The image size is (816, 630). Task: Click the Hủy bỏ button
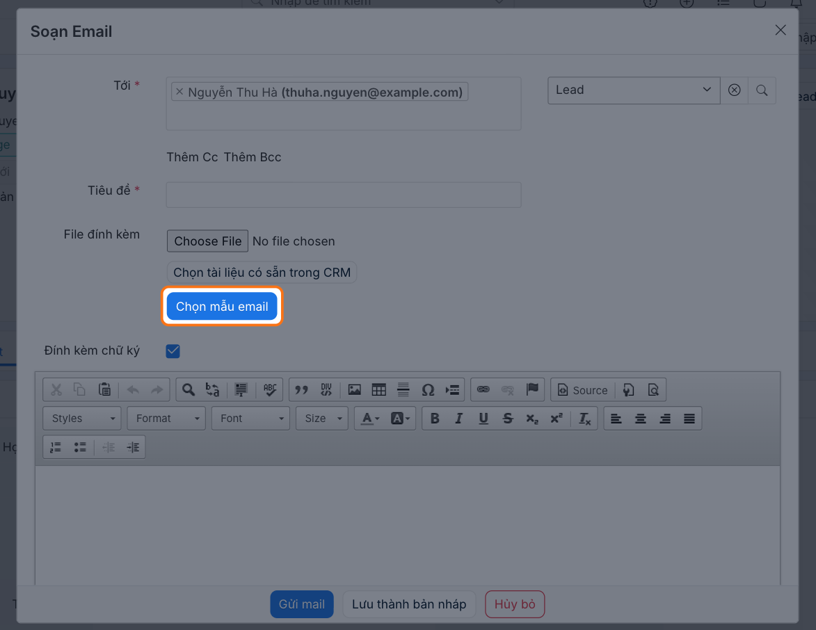point(515,604)
